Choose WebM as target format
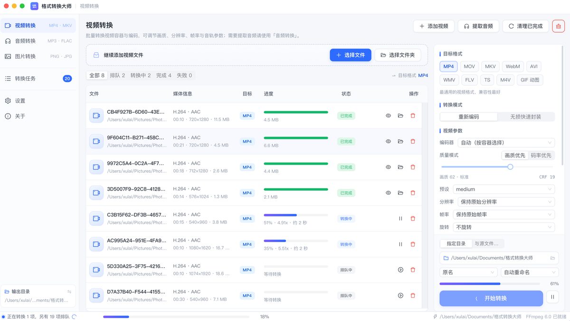 [513, 67]
